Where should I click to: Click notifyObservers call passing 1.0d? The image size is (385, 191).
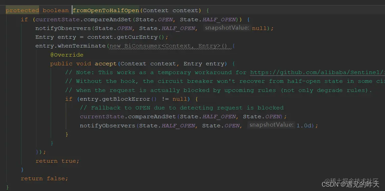pos(107,126)
